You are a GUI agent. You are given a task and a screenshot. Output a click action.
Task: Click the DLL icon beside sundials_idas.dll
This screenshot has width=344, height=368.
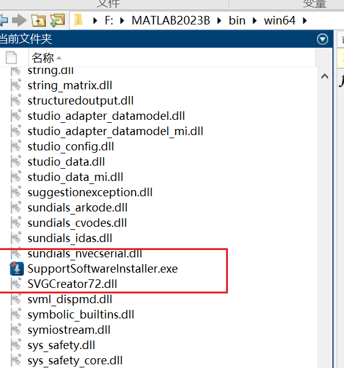[x=16, y=238]
